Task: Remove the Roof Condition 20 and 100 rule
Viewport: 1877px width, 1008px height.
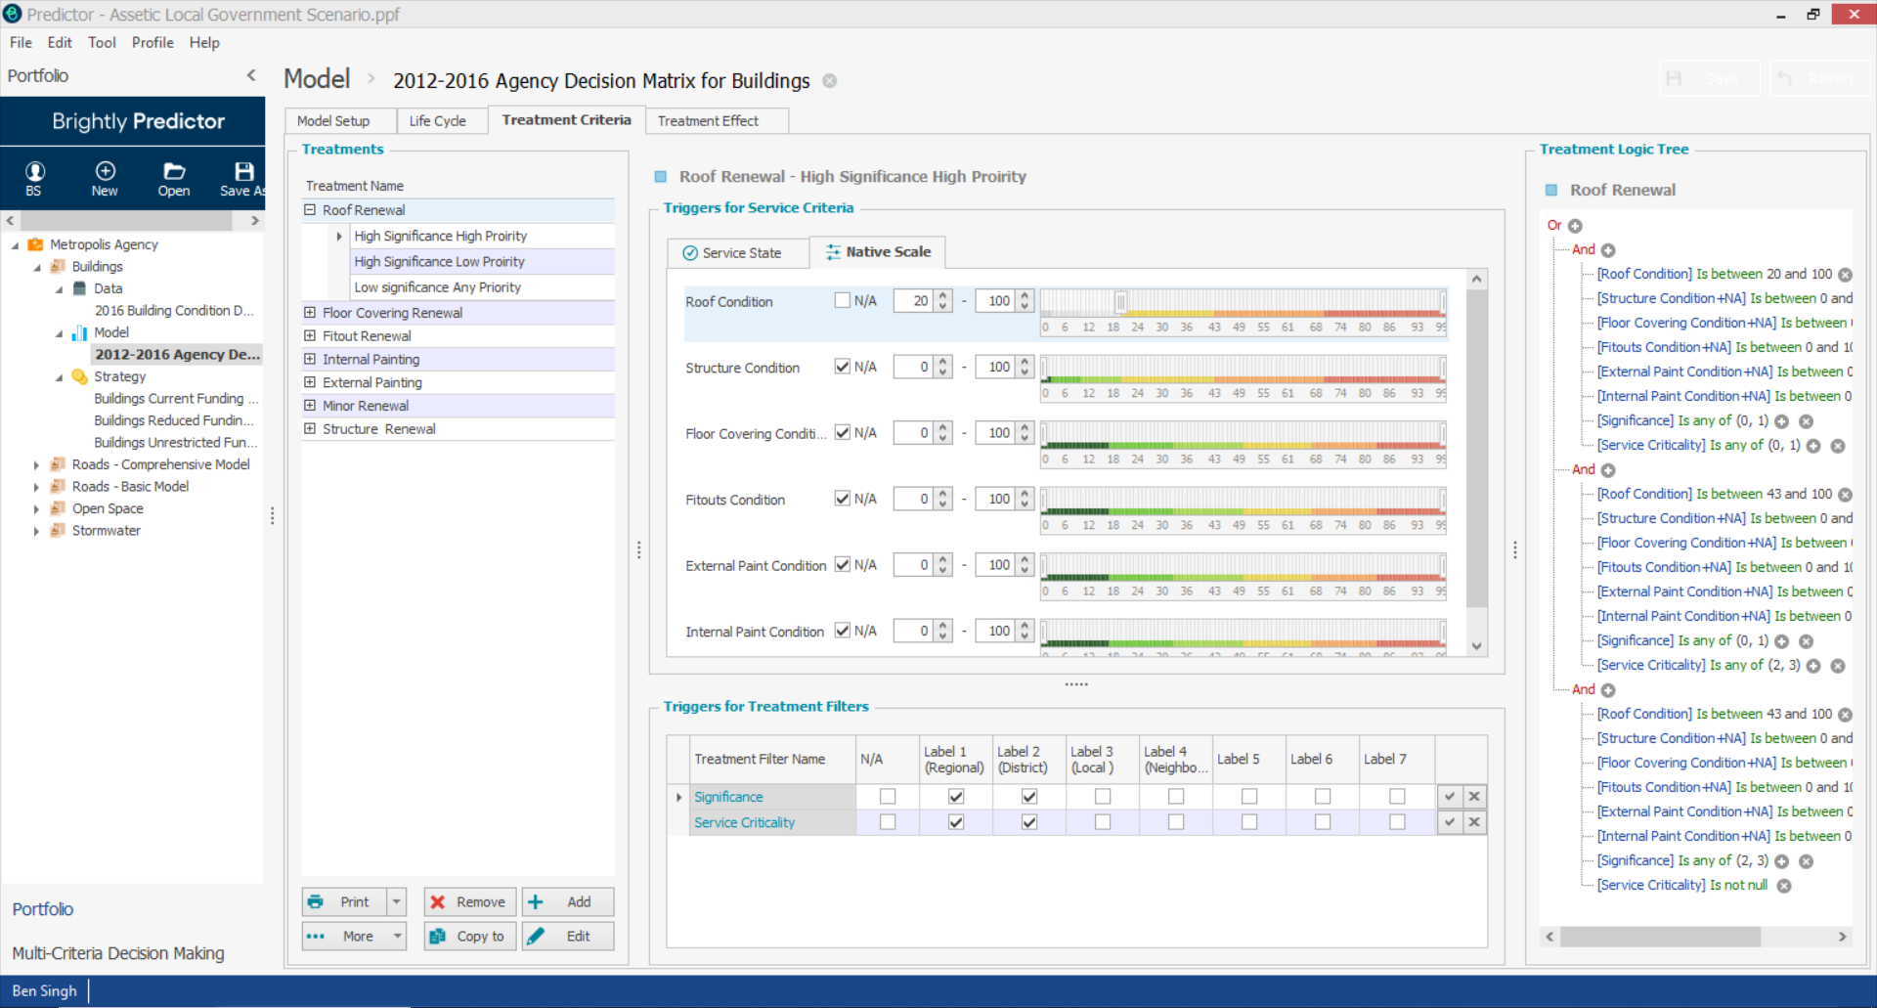Action: (1845, 275)
